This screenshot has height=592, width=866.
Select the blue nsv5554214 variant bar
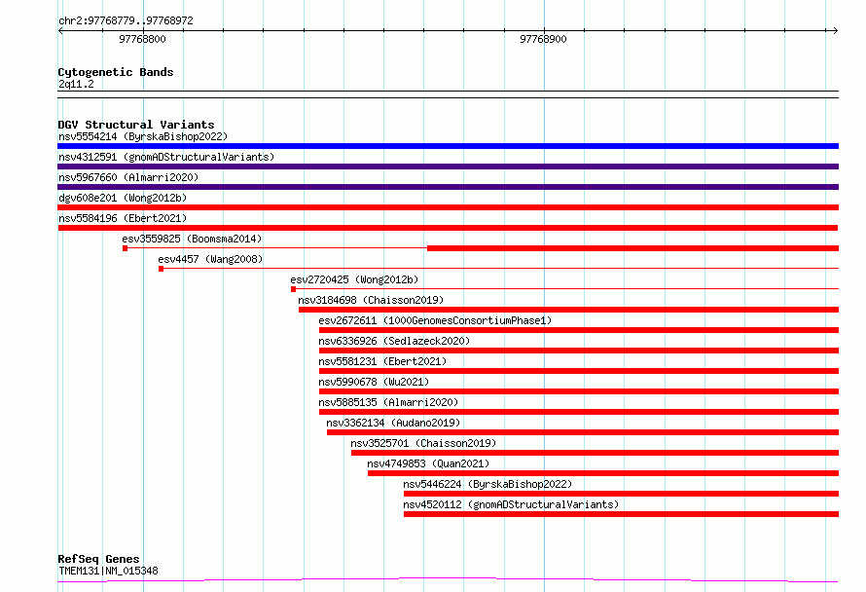tap(448, 146)
